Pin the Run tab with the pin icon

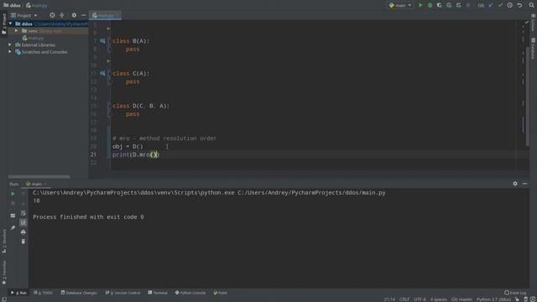point(13,228)
